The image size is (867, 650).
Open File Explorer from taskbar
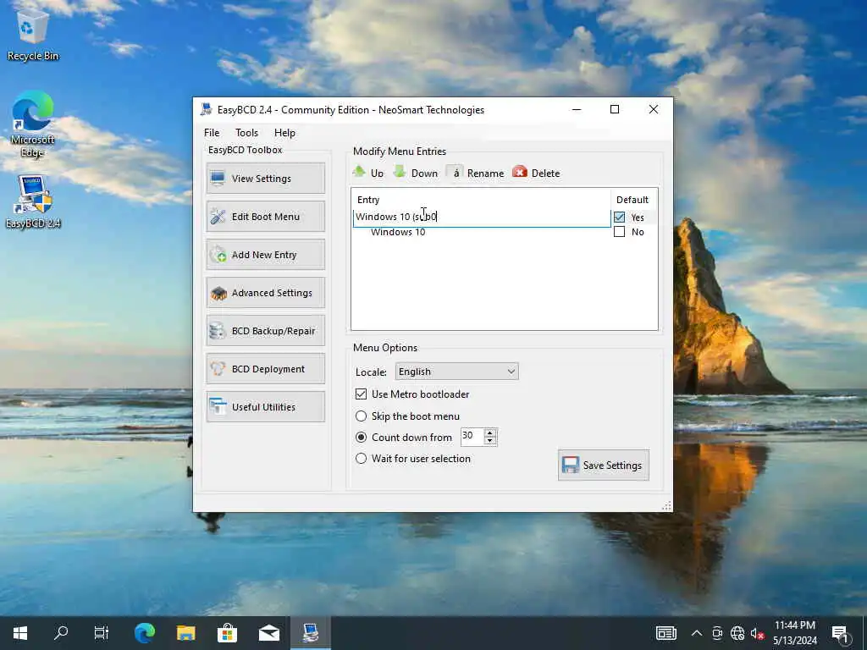pos(185,633)
